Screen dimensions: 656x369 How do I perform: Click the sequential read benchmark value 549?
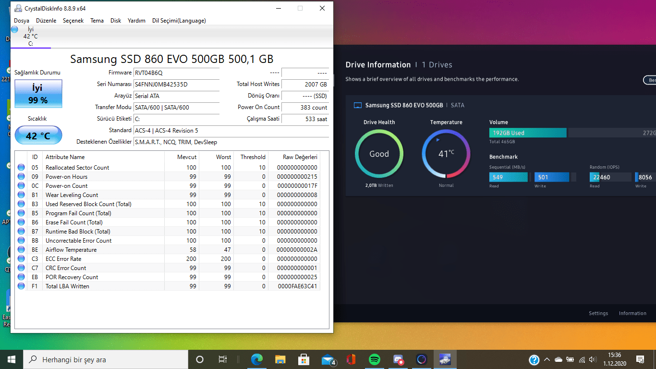[498, 177]
